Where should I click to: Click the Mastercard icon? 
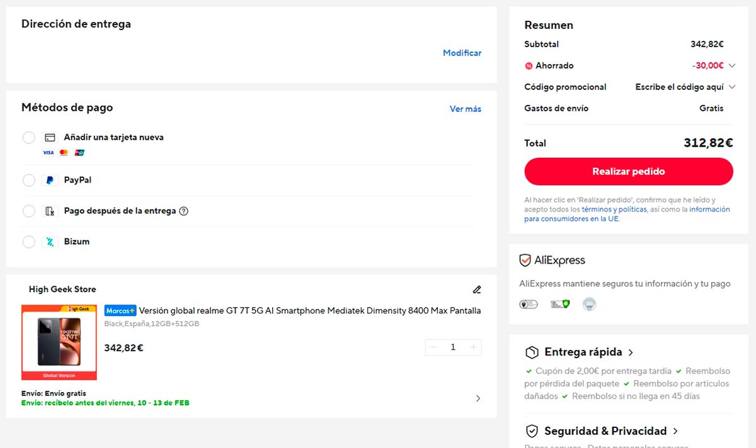pyautogui.click(x=63, y=152)
